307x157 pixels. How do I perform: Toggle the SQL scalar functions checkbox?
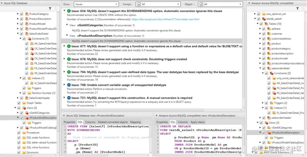pyautogui.click(x=19, y=137)
